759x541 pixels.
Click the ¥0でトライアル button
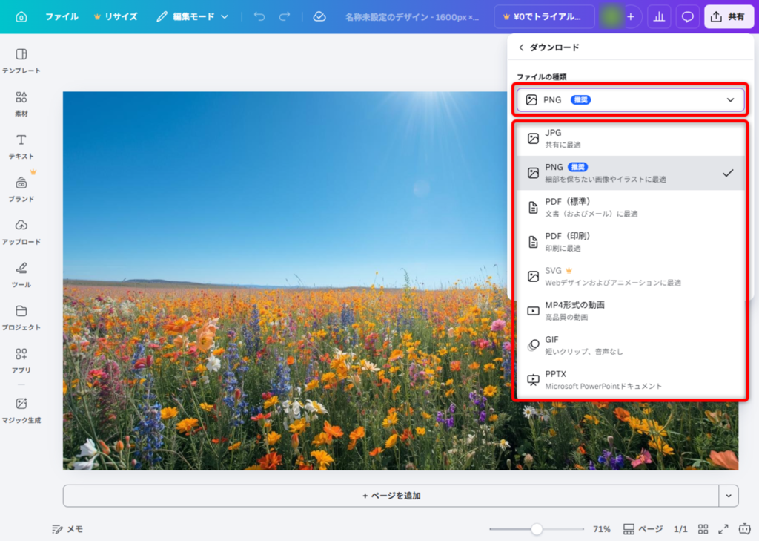coord(544,17)
